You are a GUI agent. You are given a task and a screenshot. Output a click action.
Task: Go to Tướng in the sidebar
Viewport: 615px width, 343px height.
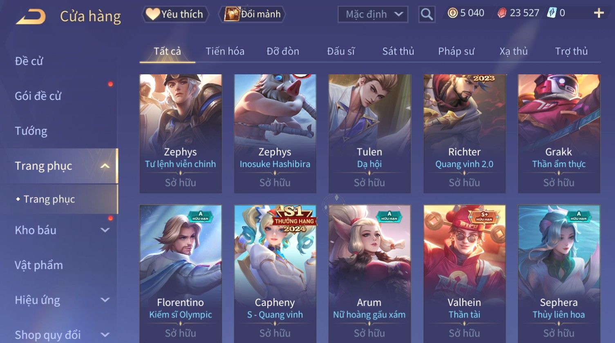(x=31, y=131)
